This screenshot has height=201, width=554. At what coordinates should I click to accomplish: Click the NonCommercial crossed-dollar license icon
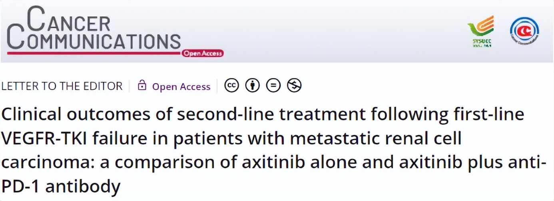tap(294, 86)
